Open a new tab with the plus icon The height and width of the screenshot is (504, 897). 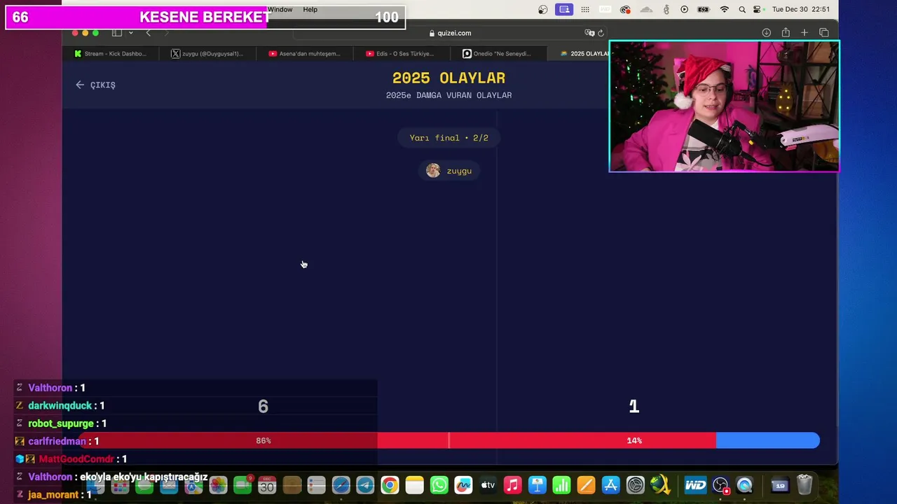coord(804,33)
